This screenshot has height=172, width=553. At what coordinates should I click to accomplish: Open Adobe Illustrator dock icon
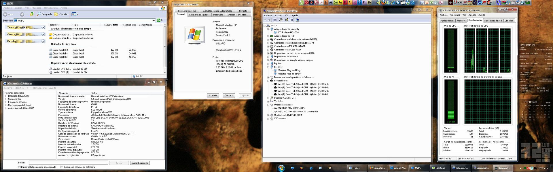coord(350,2)
